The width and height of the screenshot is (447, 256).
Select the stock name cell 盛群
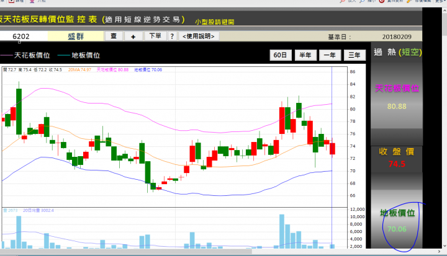click(76, 37)
